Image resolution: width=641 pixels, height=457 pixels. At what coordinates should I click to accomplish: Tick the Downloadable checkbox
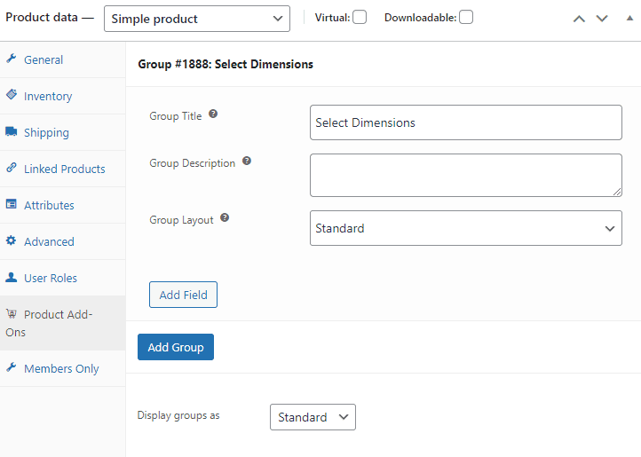point(466,17)
